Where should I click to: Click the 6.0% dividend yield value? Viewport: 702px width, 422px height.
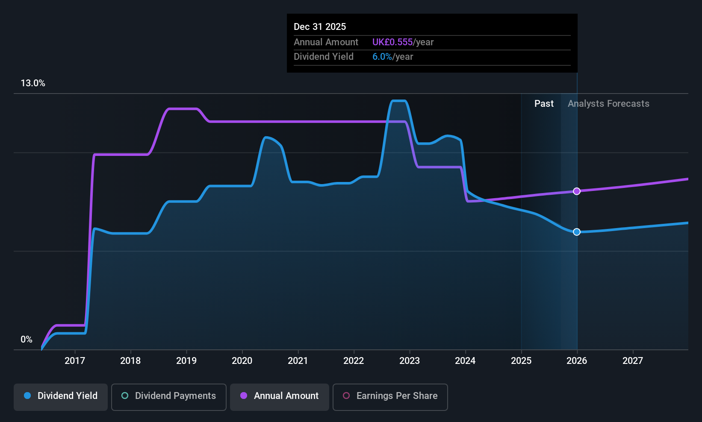click(x=382, y=57)
